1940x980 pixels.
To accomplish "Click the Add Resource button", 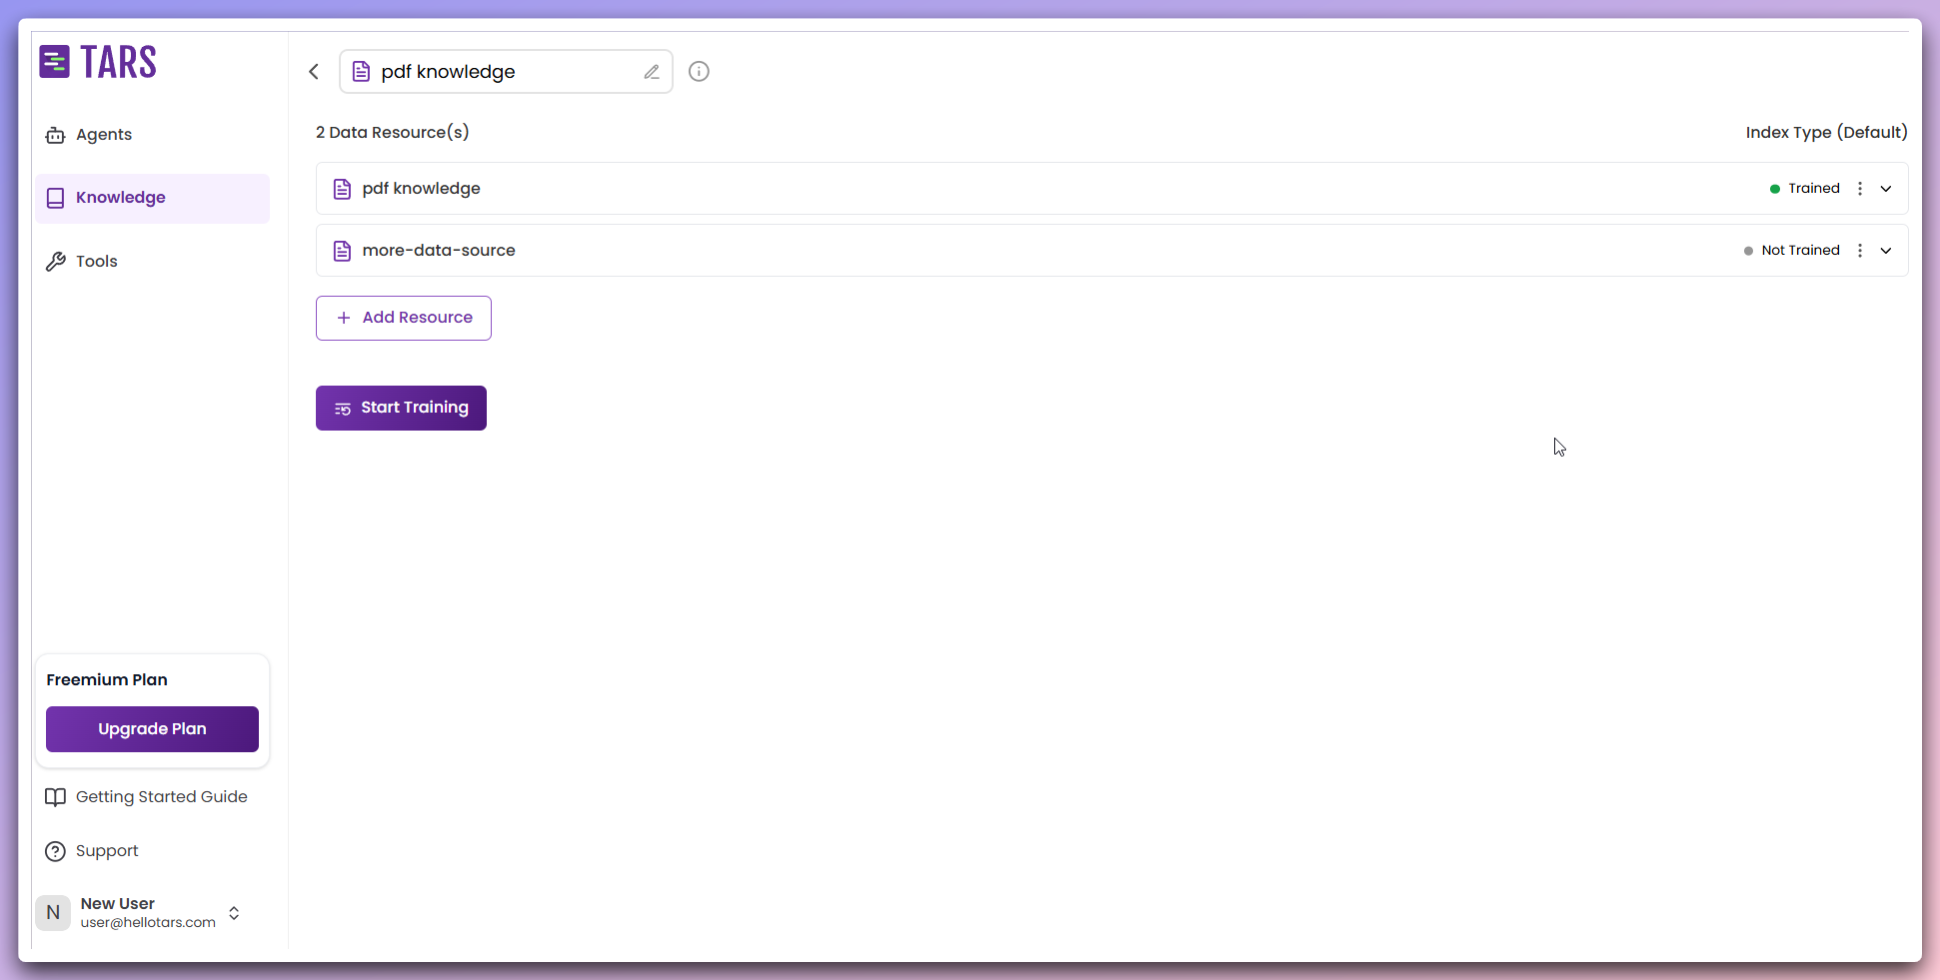I will pos(404,318).
